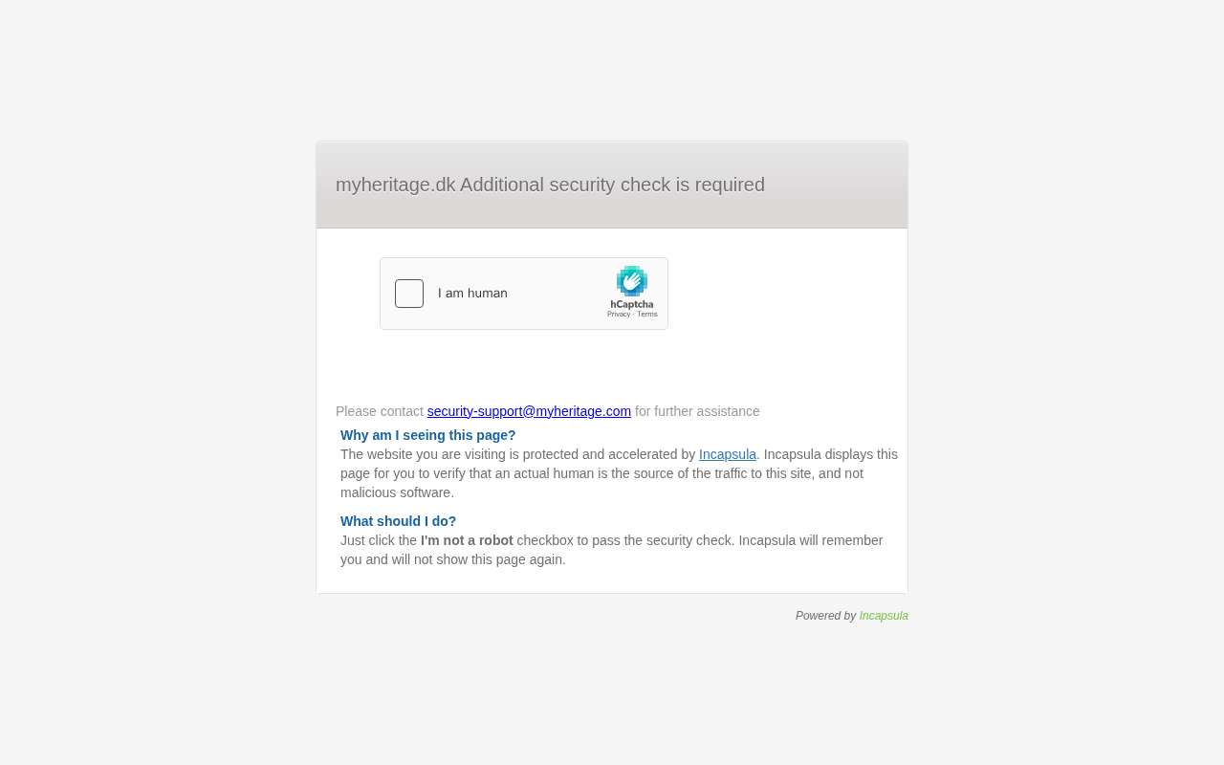The image size is (1224, 765).
Task: Click the 'Please contact' text
Action: pos(380,411)
